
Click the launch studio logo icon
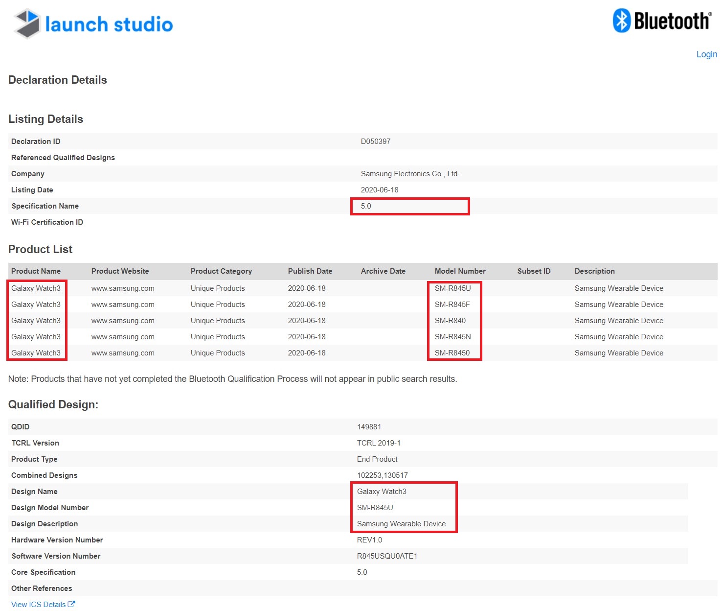27,23
